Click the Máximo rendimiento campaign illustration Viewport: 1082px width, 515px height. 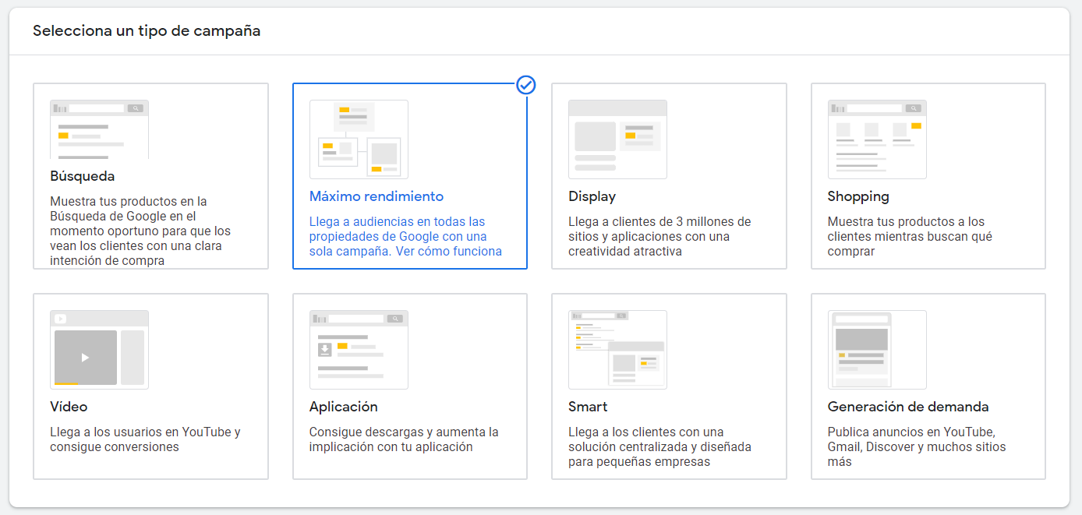click(359, 139)
